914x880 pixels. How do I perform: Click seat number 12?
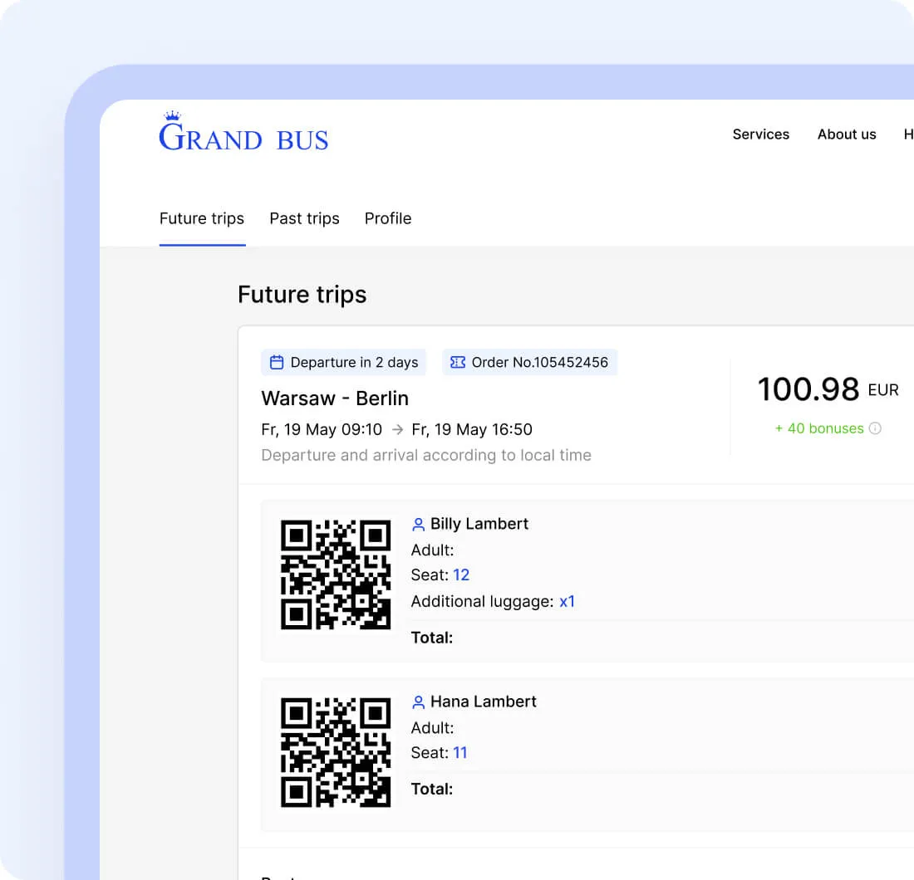(x=461, y=575)
